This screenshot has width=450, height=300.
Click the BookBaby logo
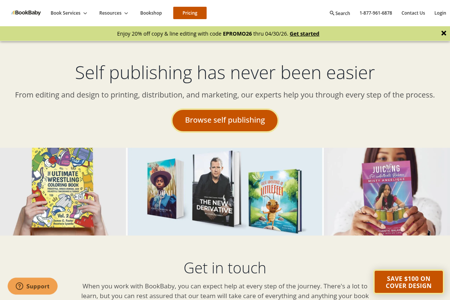coord(26,13)
